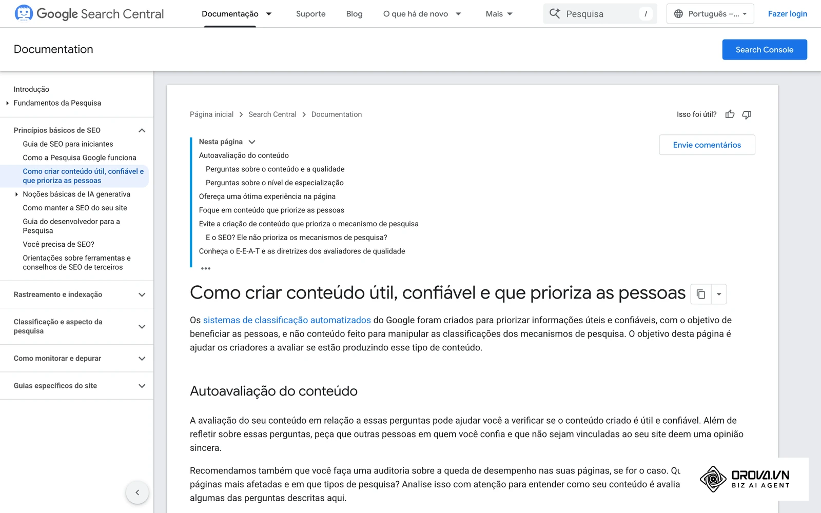This screenshot has width=821, height=513.
Task: Collapse Princípios básicos de SEO section
Action: pos(142,130)
